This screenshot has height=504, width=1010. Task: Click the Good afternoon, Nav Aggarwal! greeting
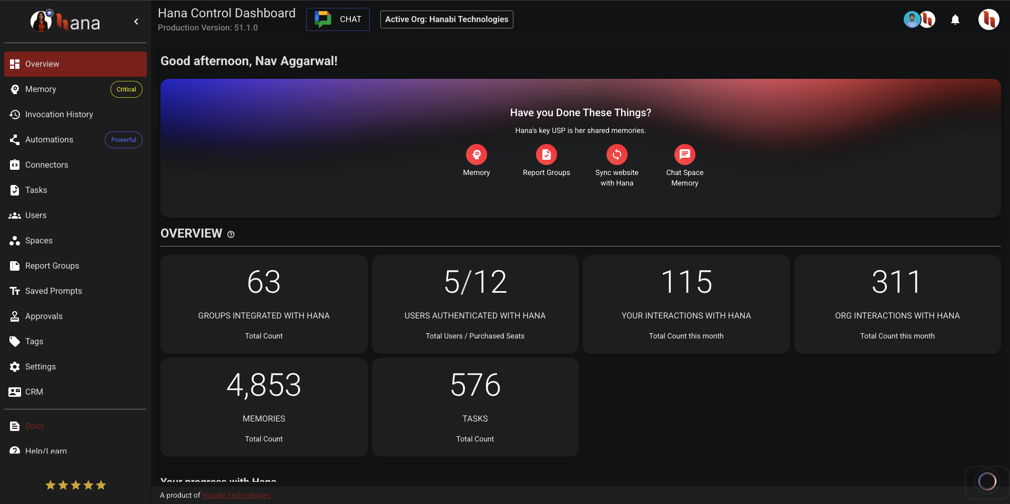point(249,61)
